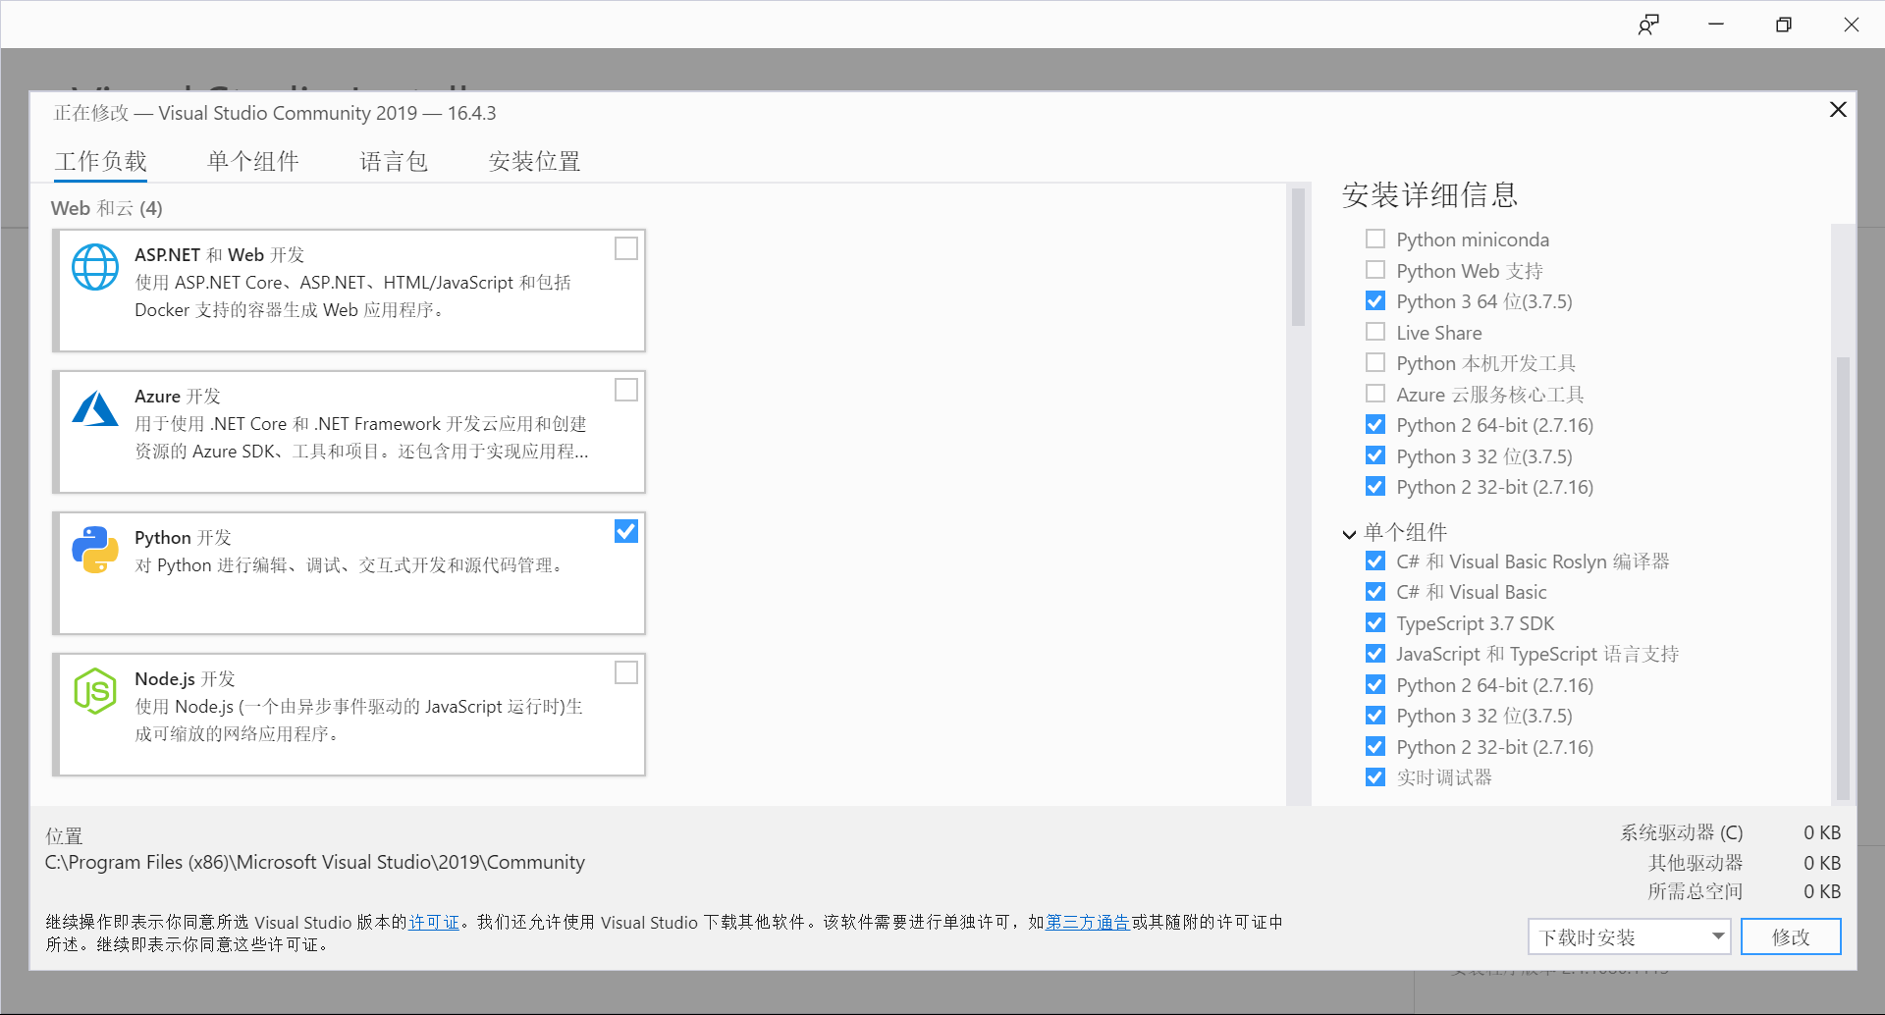Image resolution: width=1885 pixels, height=1015 pixels.
Task: Minimize the Visual Studio Installer window
Action: pyautogui.click(x=1716, y=25)
